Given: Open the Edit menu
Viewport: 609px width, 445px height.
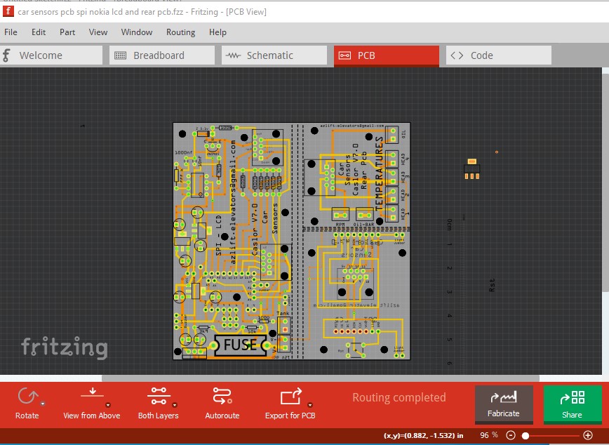Looking at the screenshot, I should coord(39,32).
